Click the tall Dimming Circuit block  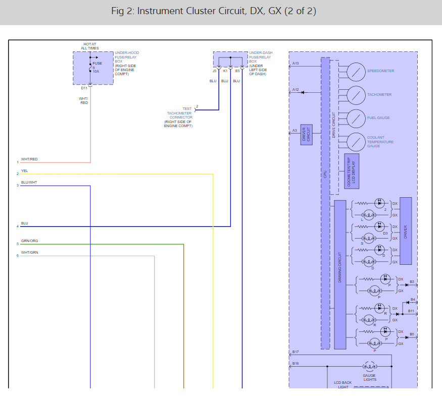[340, 274]
